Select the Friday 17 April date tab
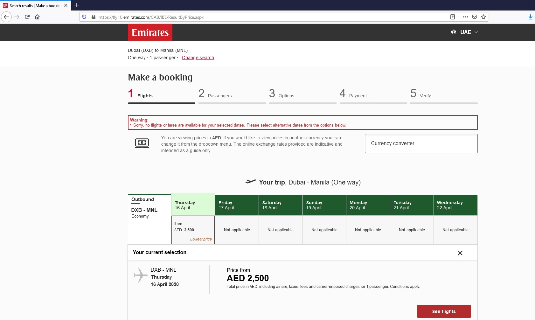Screen dimensions: 535x320 point(237,205)
